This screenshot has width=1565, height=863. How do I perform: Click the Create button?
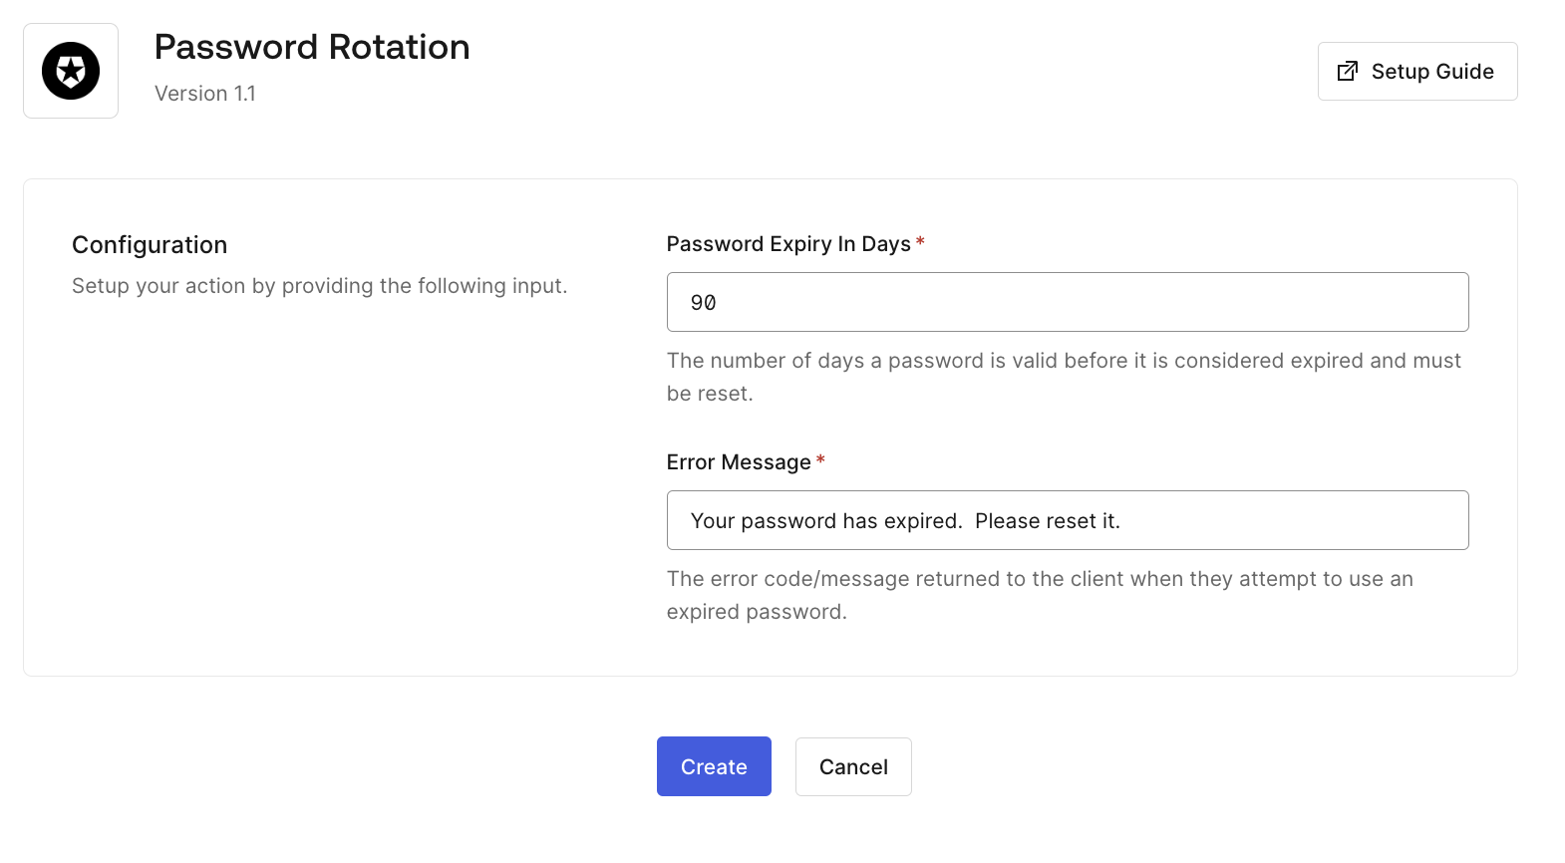click(714, 766)
